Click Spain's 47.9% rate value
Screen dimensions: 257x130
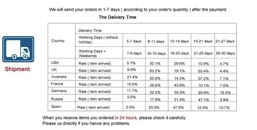[x=178, y=108]
